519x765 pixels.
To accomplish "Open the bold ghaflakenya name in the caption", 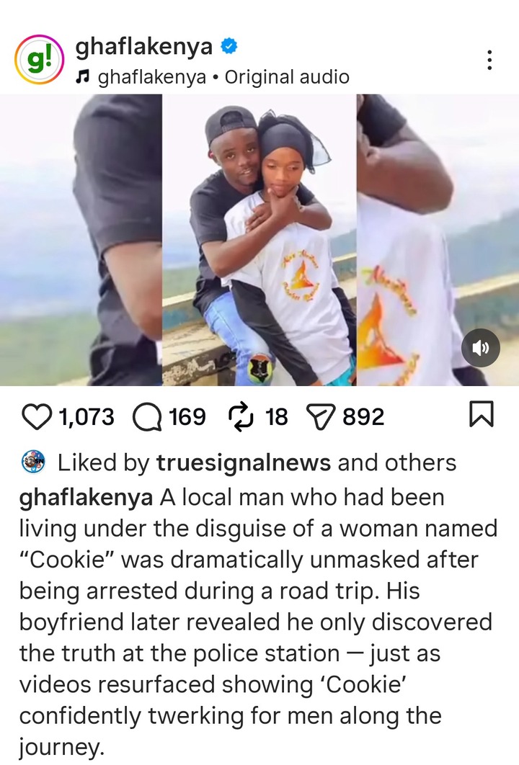I will (86, 498).
